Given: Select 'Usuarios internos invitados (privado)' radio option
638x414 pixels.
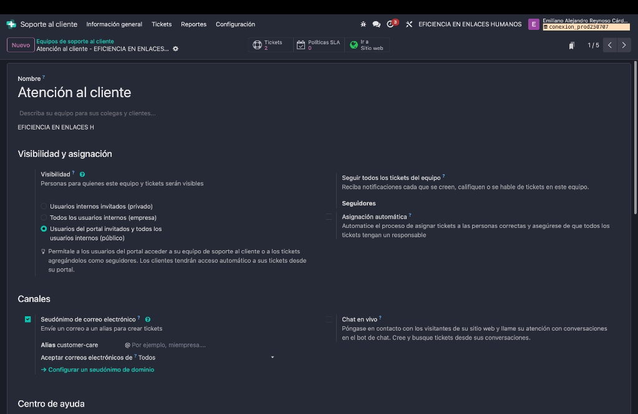Looking at the screenshot, I should pyautogui.click(x=44, y=206).
